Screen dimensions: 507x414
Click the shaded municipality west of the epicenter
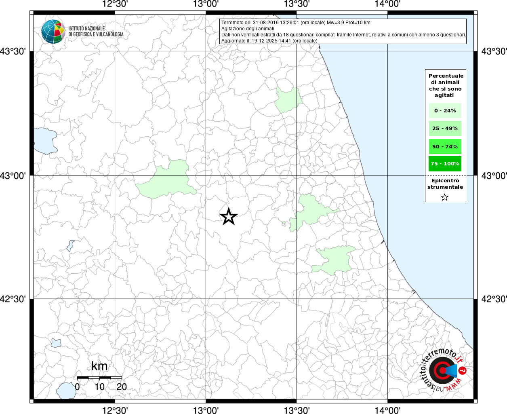coord(168,182)
